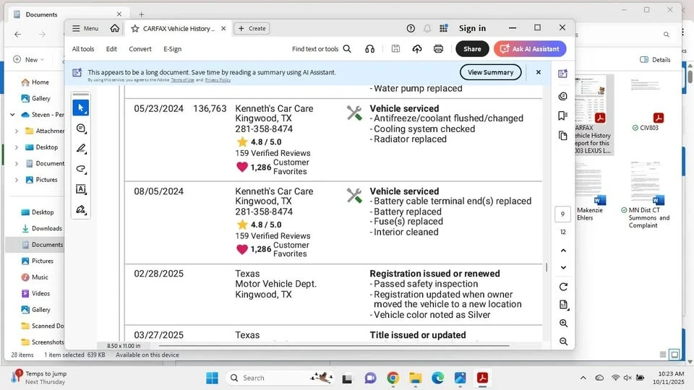Screen dimensions: 694x390
Task: Print the document with printer icon
Action: pyautogui.click(x=438, y=49)
